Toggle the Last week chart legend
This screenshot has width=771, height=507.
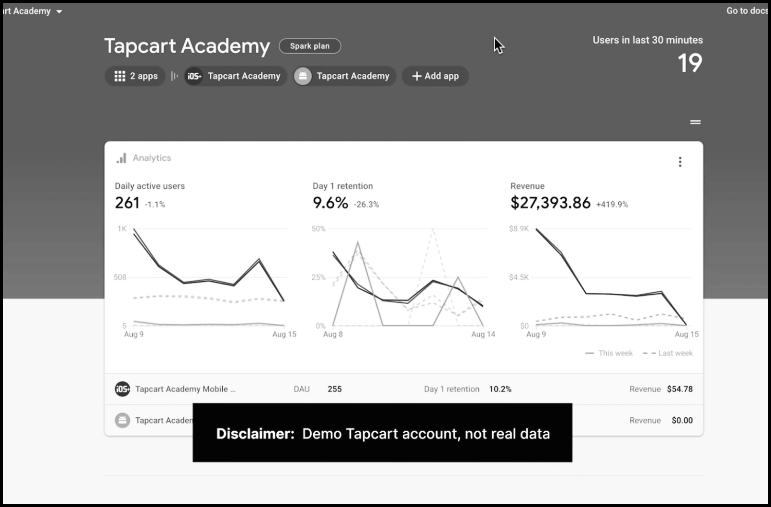click(668, 353)
